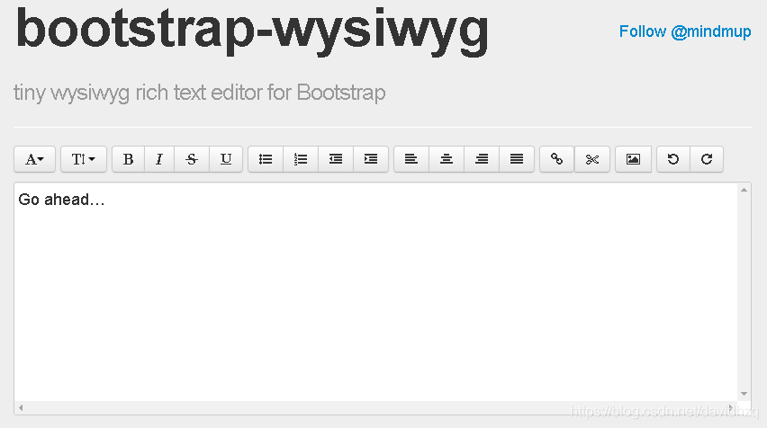The height and width of the screenshot is (428, 767).
Task: Click the editor scrollbar down arrow
Action: tap(744, 394)
